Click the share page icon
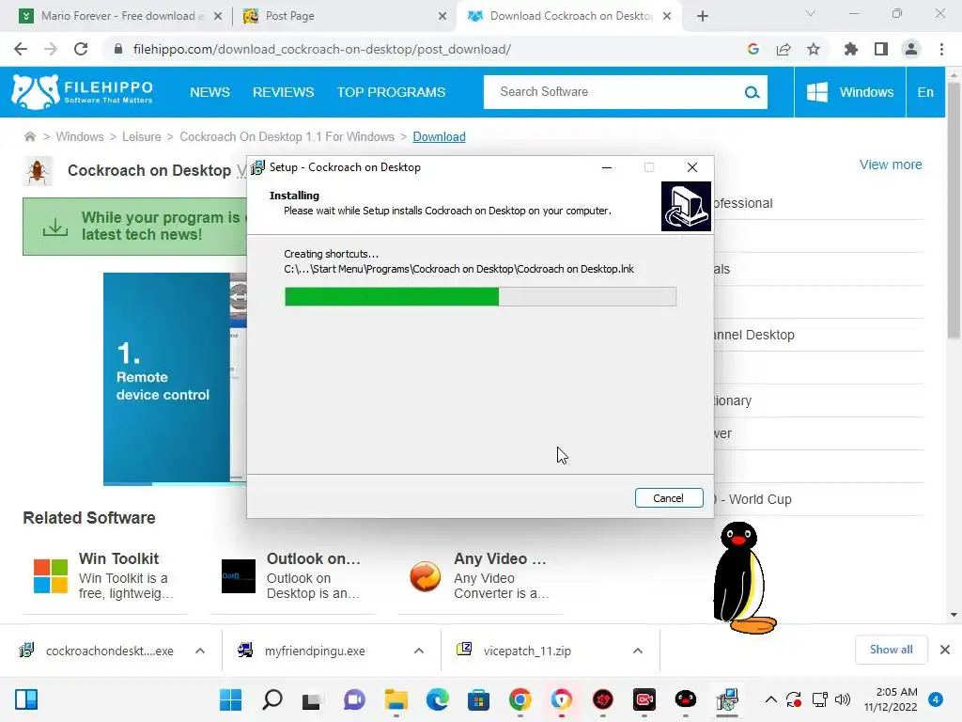 click(784, 49)
